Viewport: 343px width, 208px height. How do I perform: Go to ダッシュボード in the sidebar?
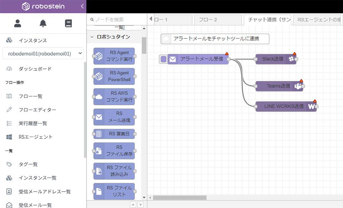coord(35,69)
